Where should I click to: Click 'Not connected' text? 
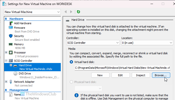click(x=23, y=85)
